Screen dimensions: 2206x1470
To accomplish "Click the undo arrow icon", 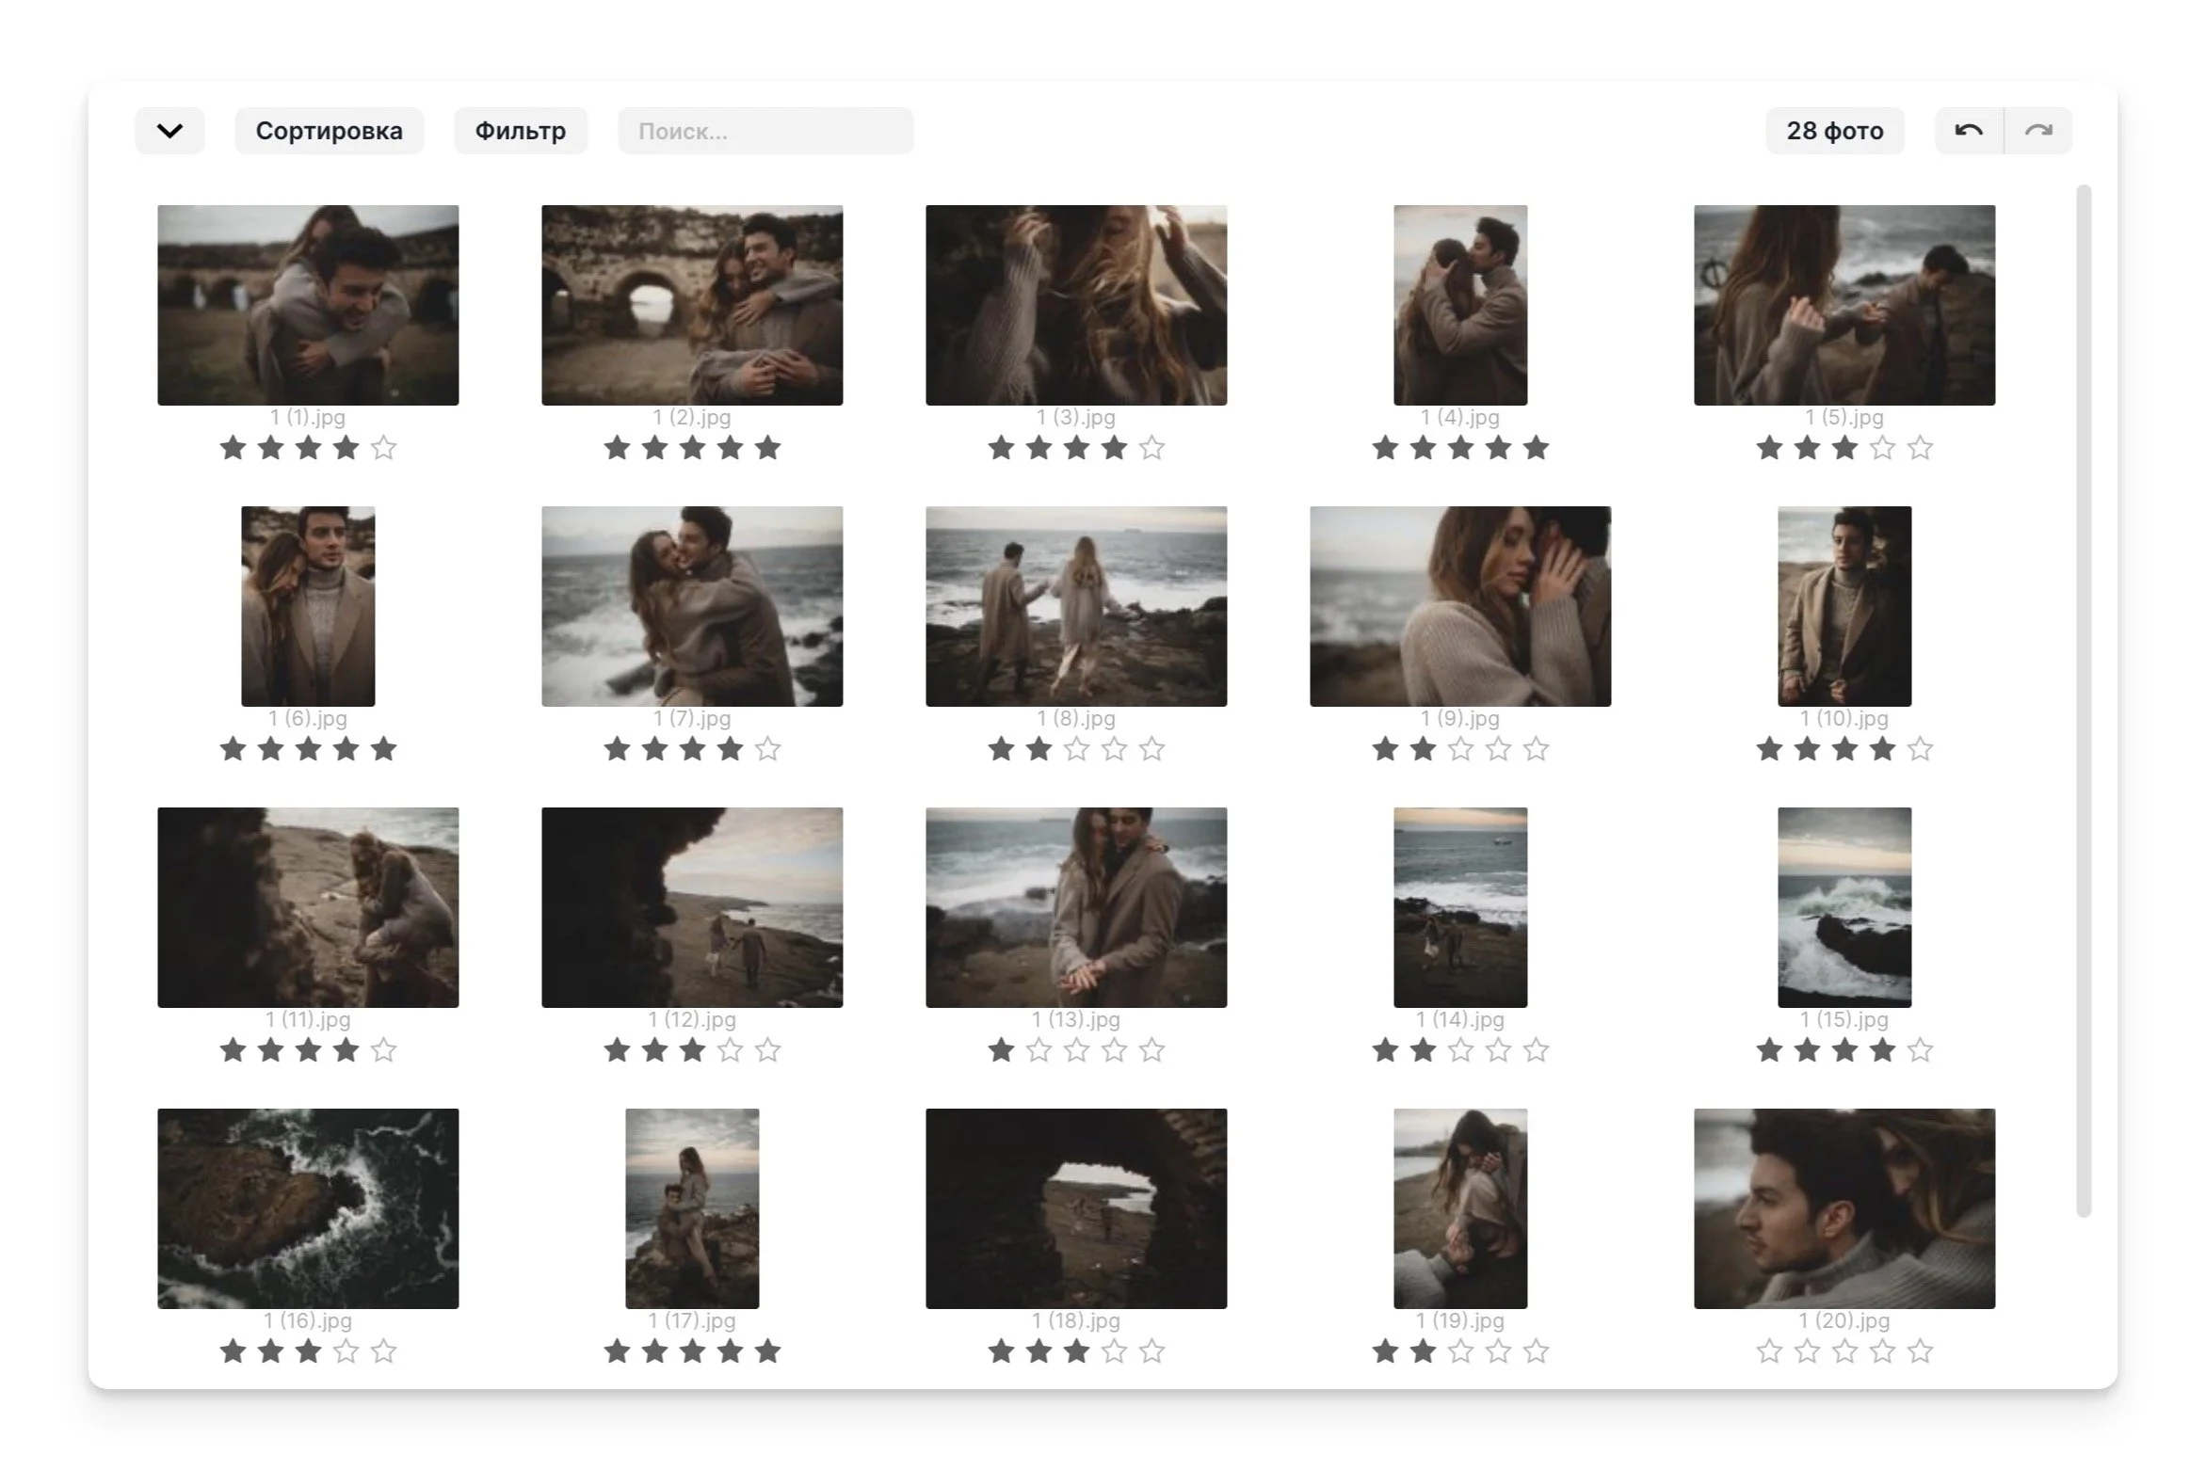I will click(1968, 131).
